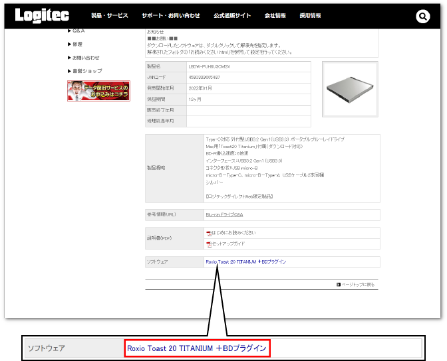Open the 製品・サービス menu
The width and height of the screenshot is (447, 361).
point(110,16)
